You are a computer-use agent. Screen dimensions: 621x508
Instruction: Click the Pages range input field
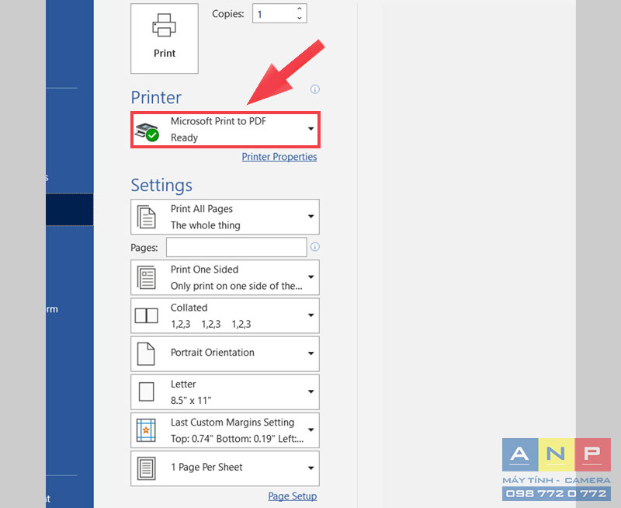[237, 247]
